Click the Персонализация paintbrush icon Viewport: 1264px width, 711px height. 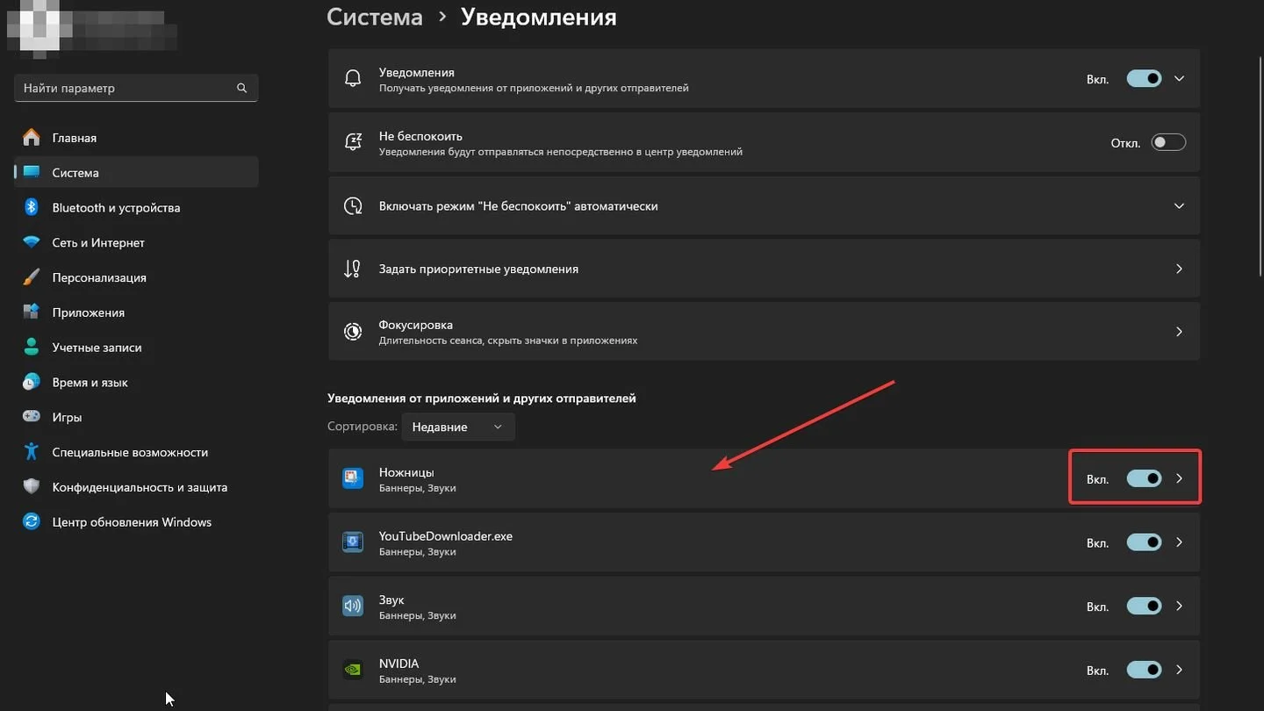coord(32,277)
